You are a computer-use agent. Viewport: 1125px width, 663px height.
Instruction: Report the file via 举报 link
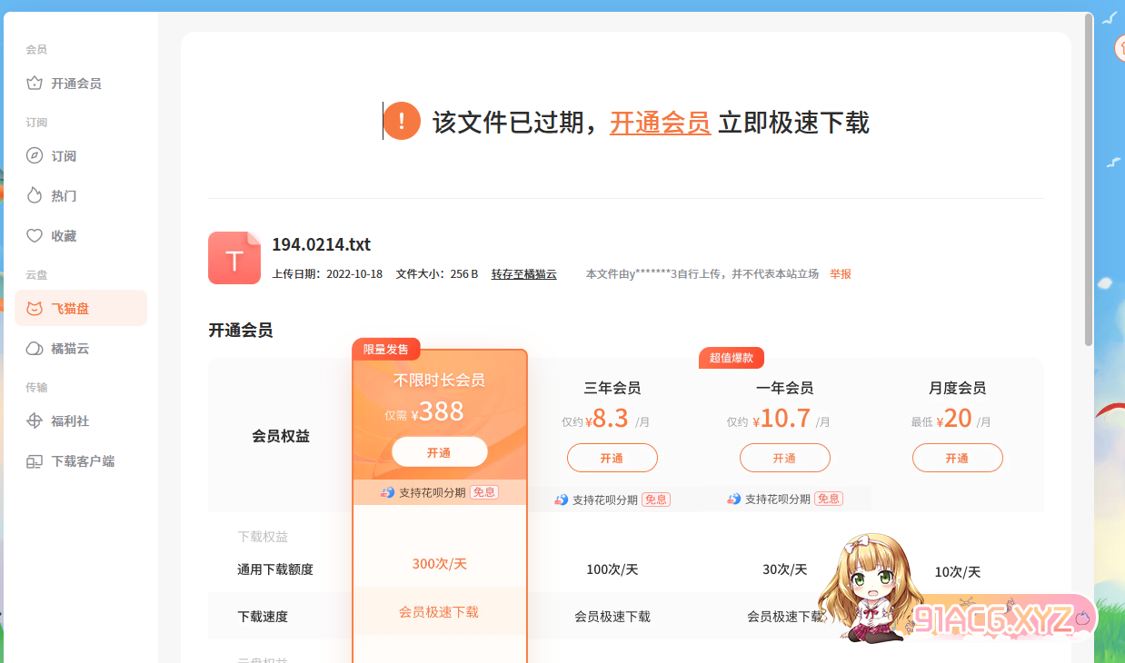pyautogui.click(x=840, y=274)
